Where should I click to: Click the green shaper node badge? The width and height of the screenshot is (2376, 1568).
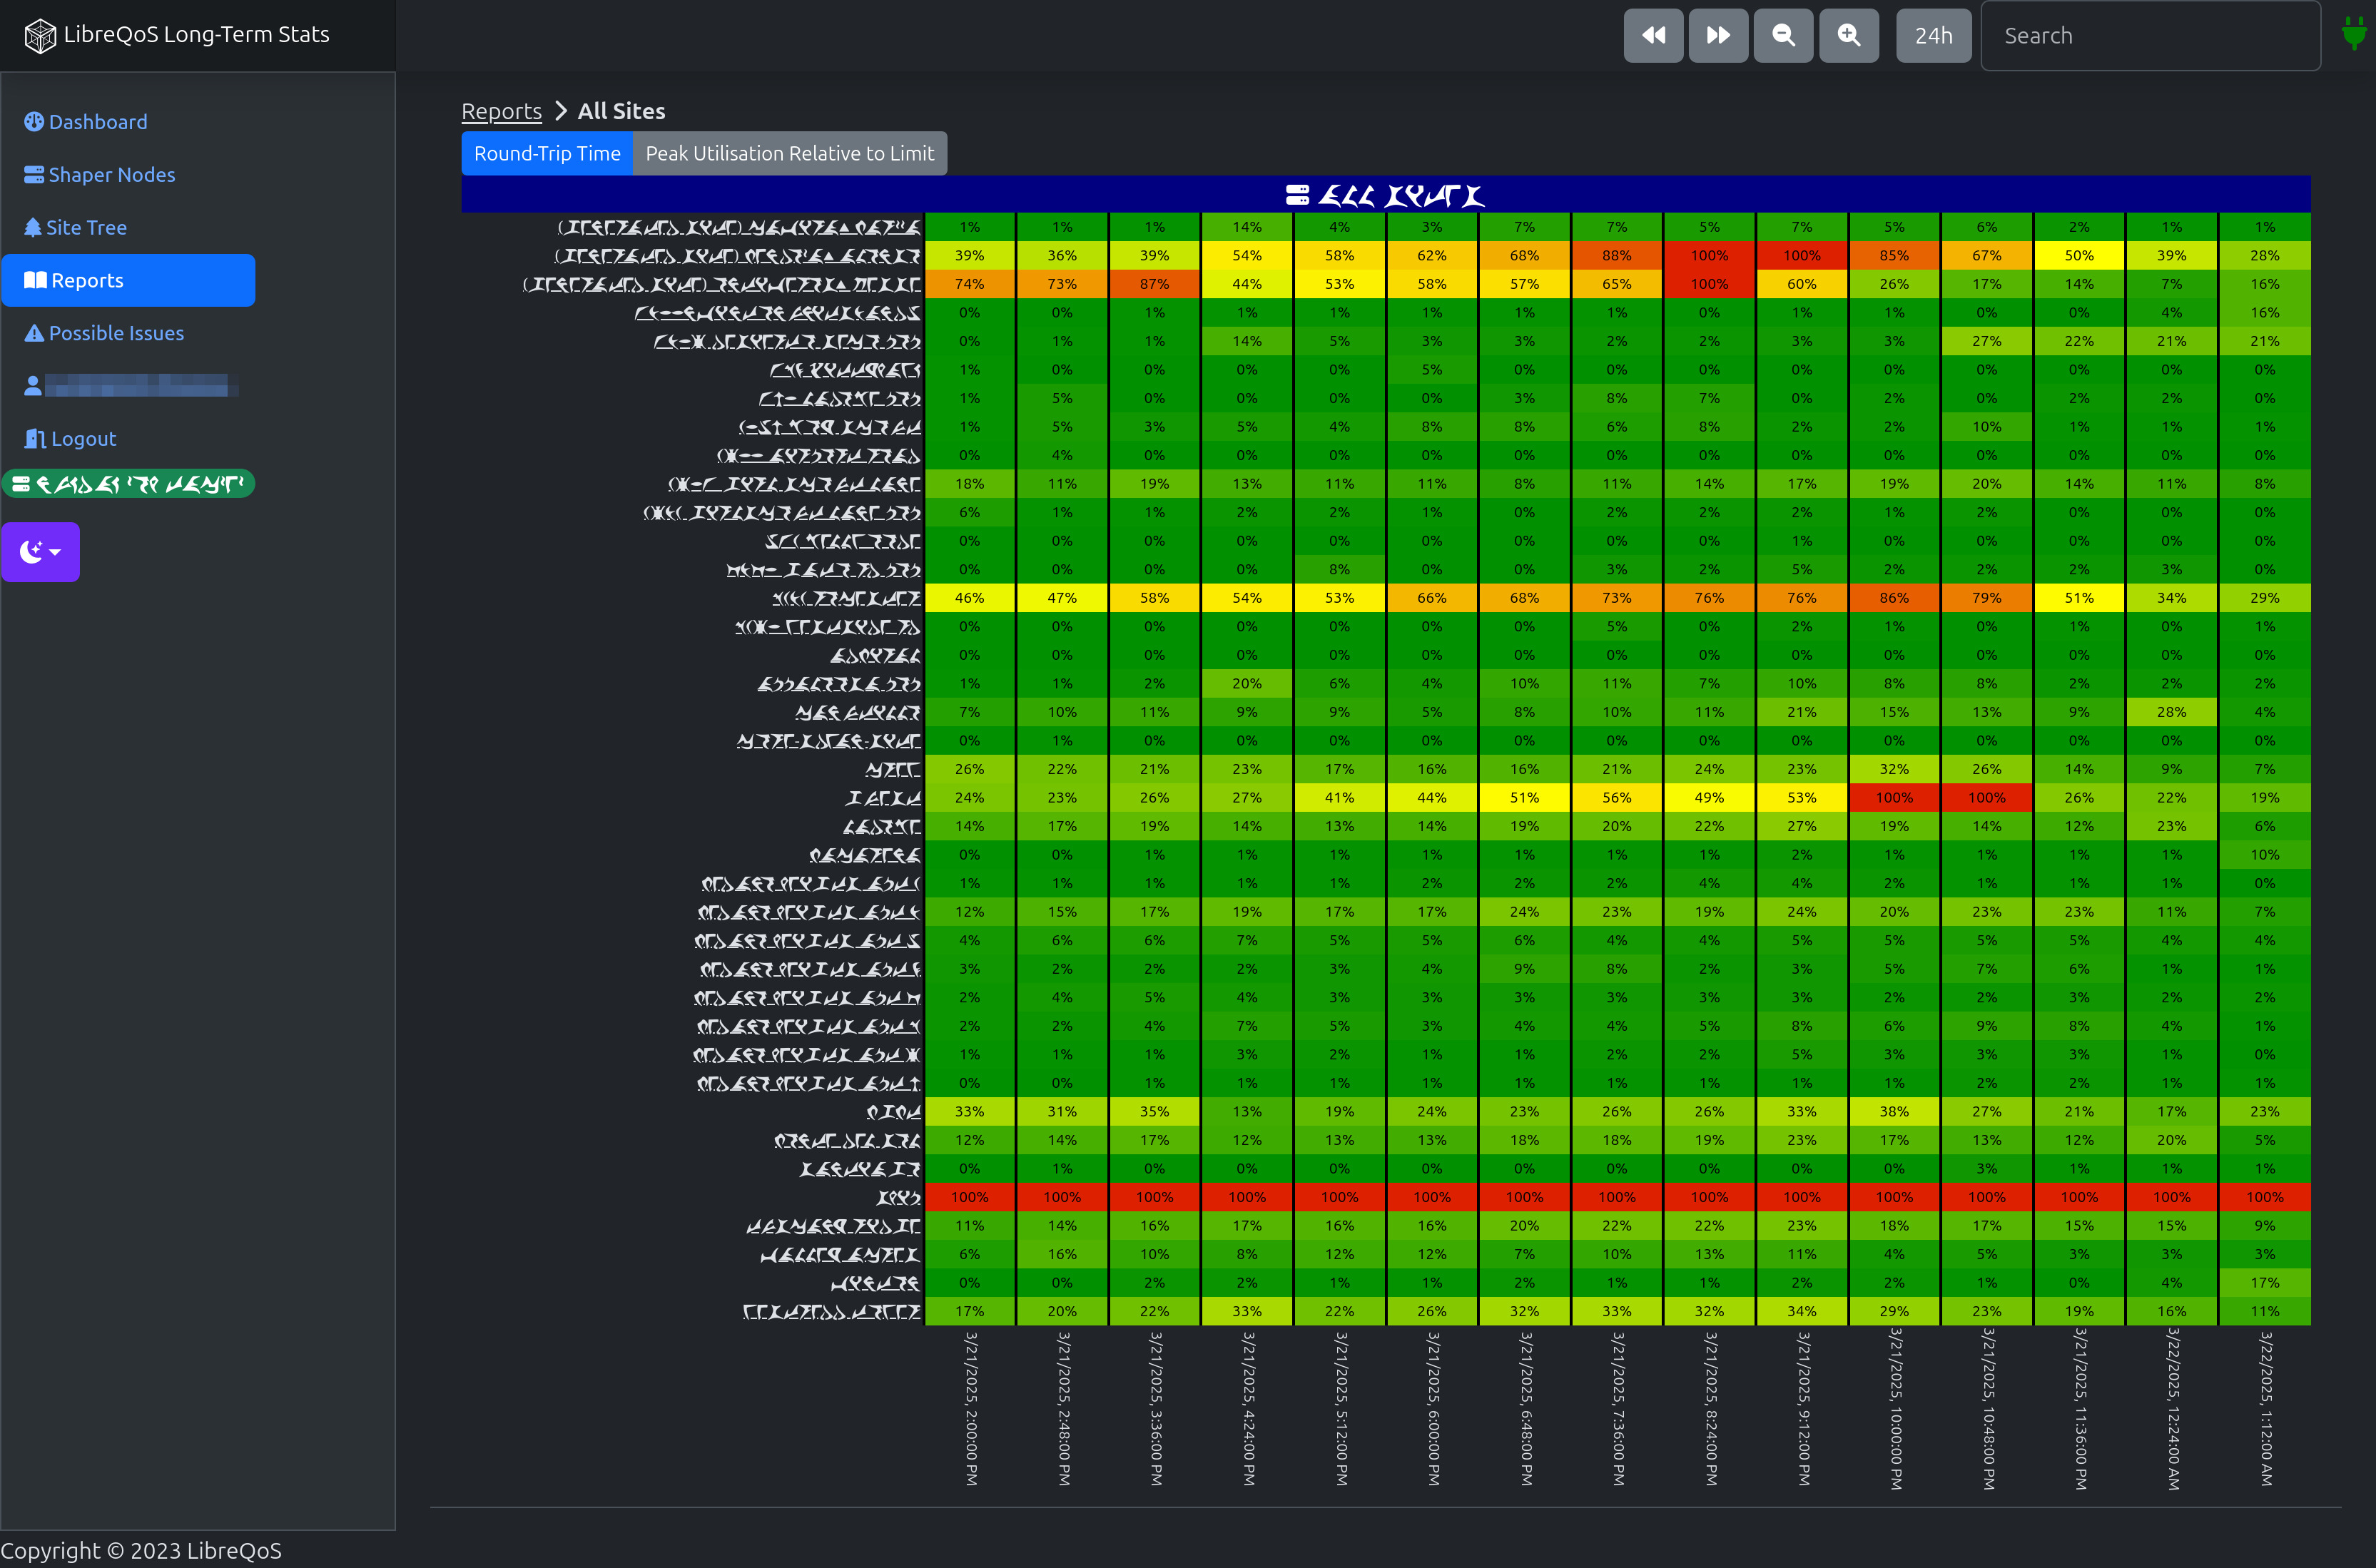[x=128, y=484]
